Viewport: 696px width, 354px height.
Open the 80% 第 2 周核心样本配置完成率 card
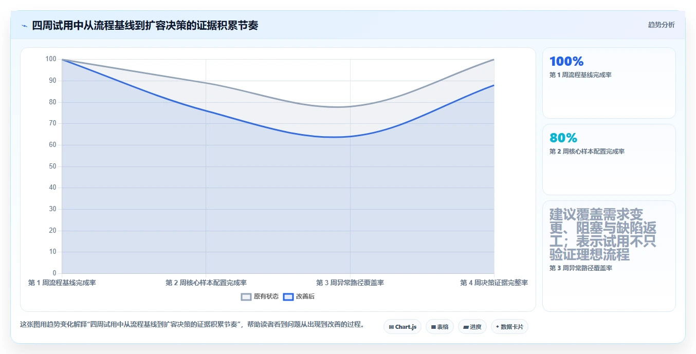click(x=609, y=160)
